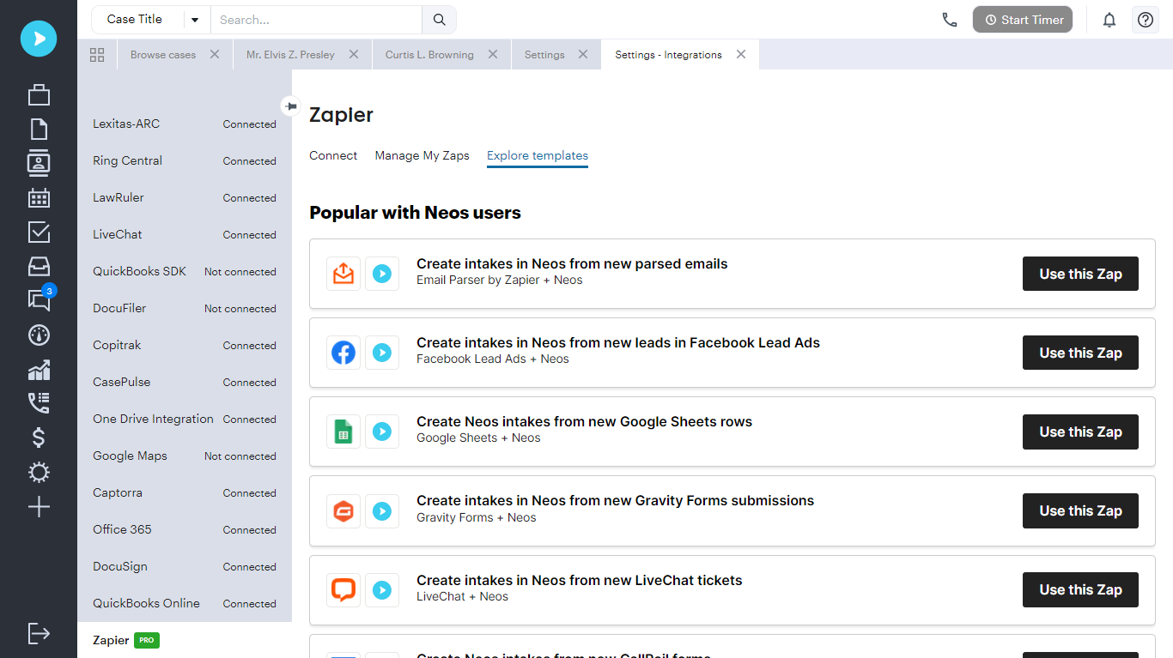Use this Zap for Facebook Lead Ads
Viewport: 1173px width, 658px height.
pyautogui.click(x=1080, y=353)
